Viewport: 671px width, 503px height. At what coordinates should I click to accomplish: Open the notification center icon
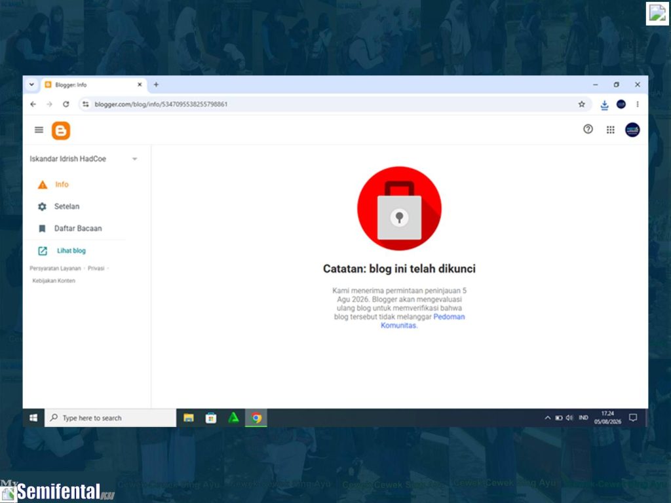point(633,418)
